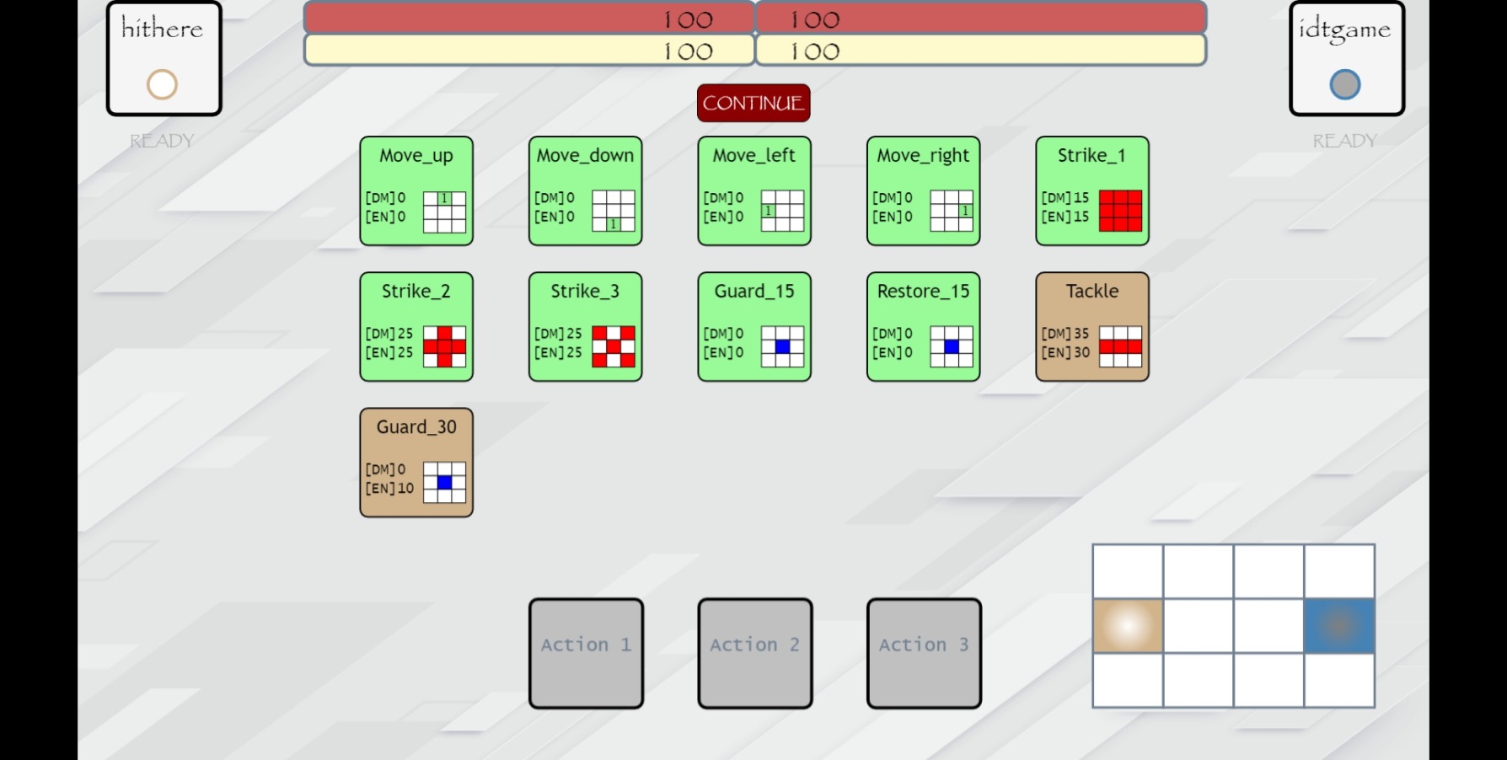The width and height of the screenshot is (1507, 760).
Task: Click the hithere player badge
Action: pos(164,58)
